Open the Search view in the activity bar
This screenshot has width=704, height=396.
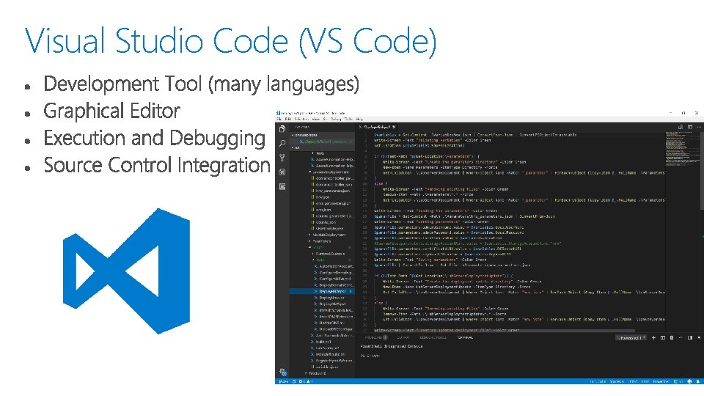[282, 143]
